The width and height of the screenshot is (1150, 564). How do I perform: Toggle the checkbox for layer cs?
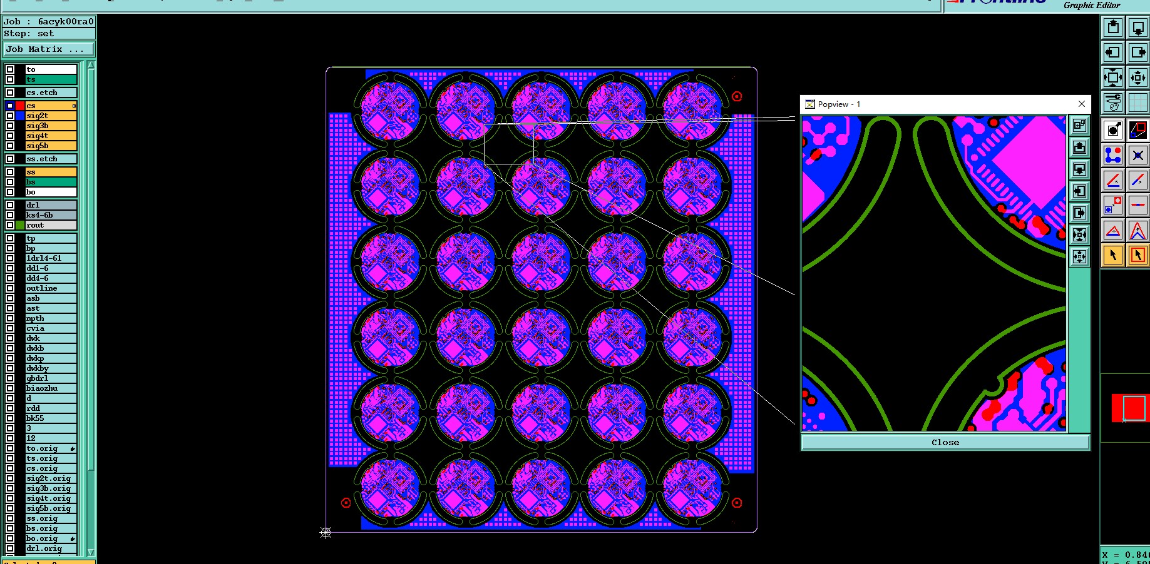coord(10,106)
